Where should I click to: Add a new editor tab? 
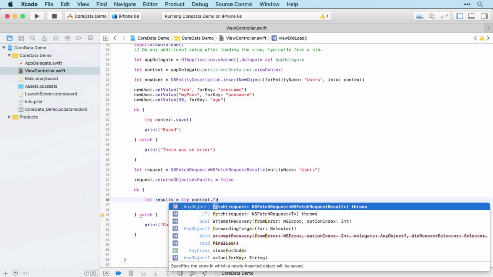click(489, 28)
